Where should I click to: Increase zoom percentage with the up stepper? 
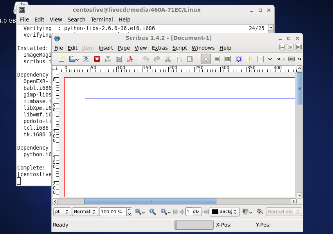point(130,210)
